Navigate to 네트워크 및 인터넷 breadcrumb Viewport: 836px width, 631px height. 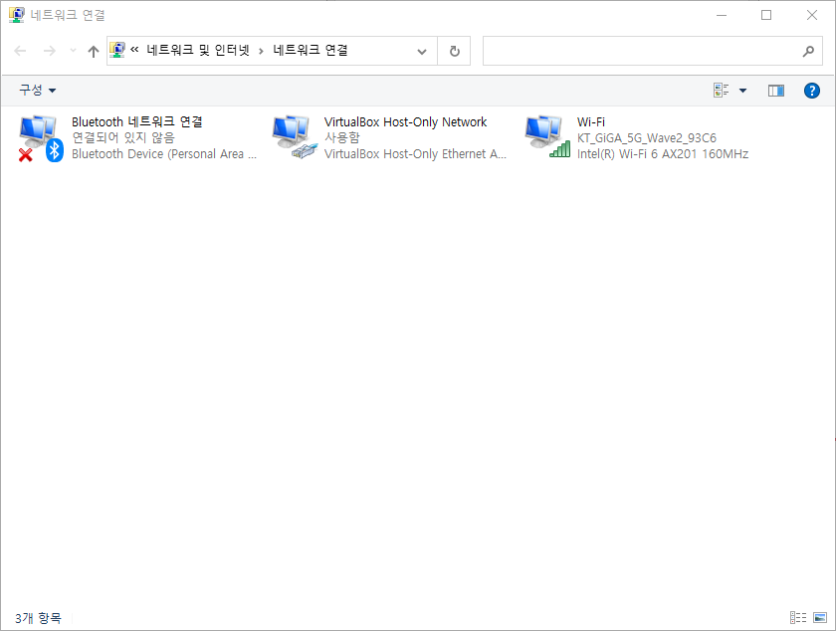[198, 50]
